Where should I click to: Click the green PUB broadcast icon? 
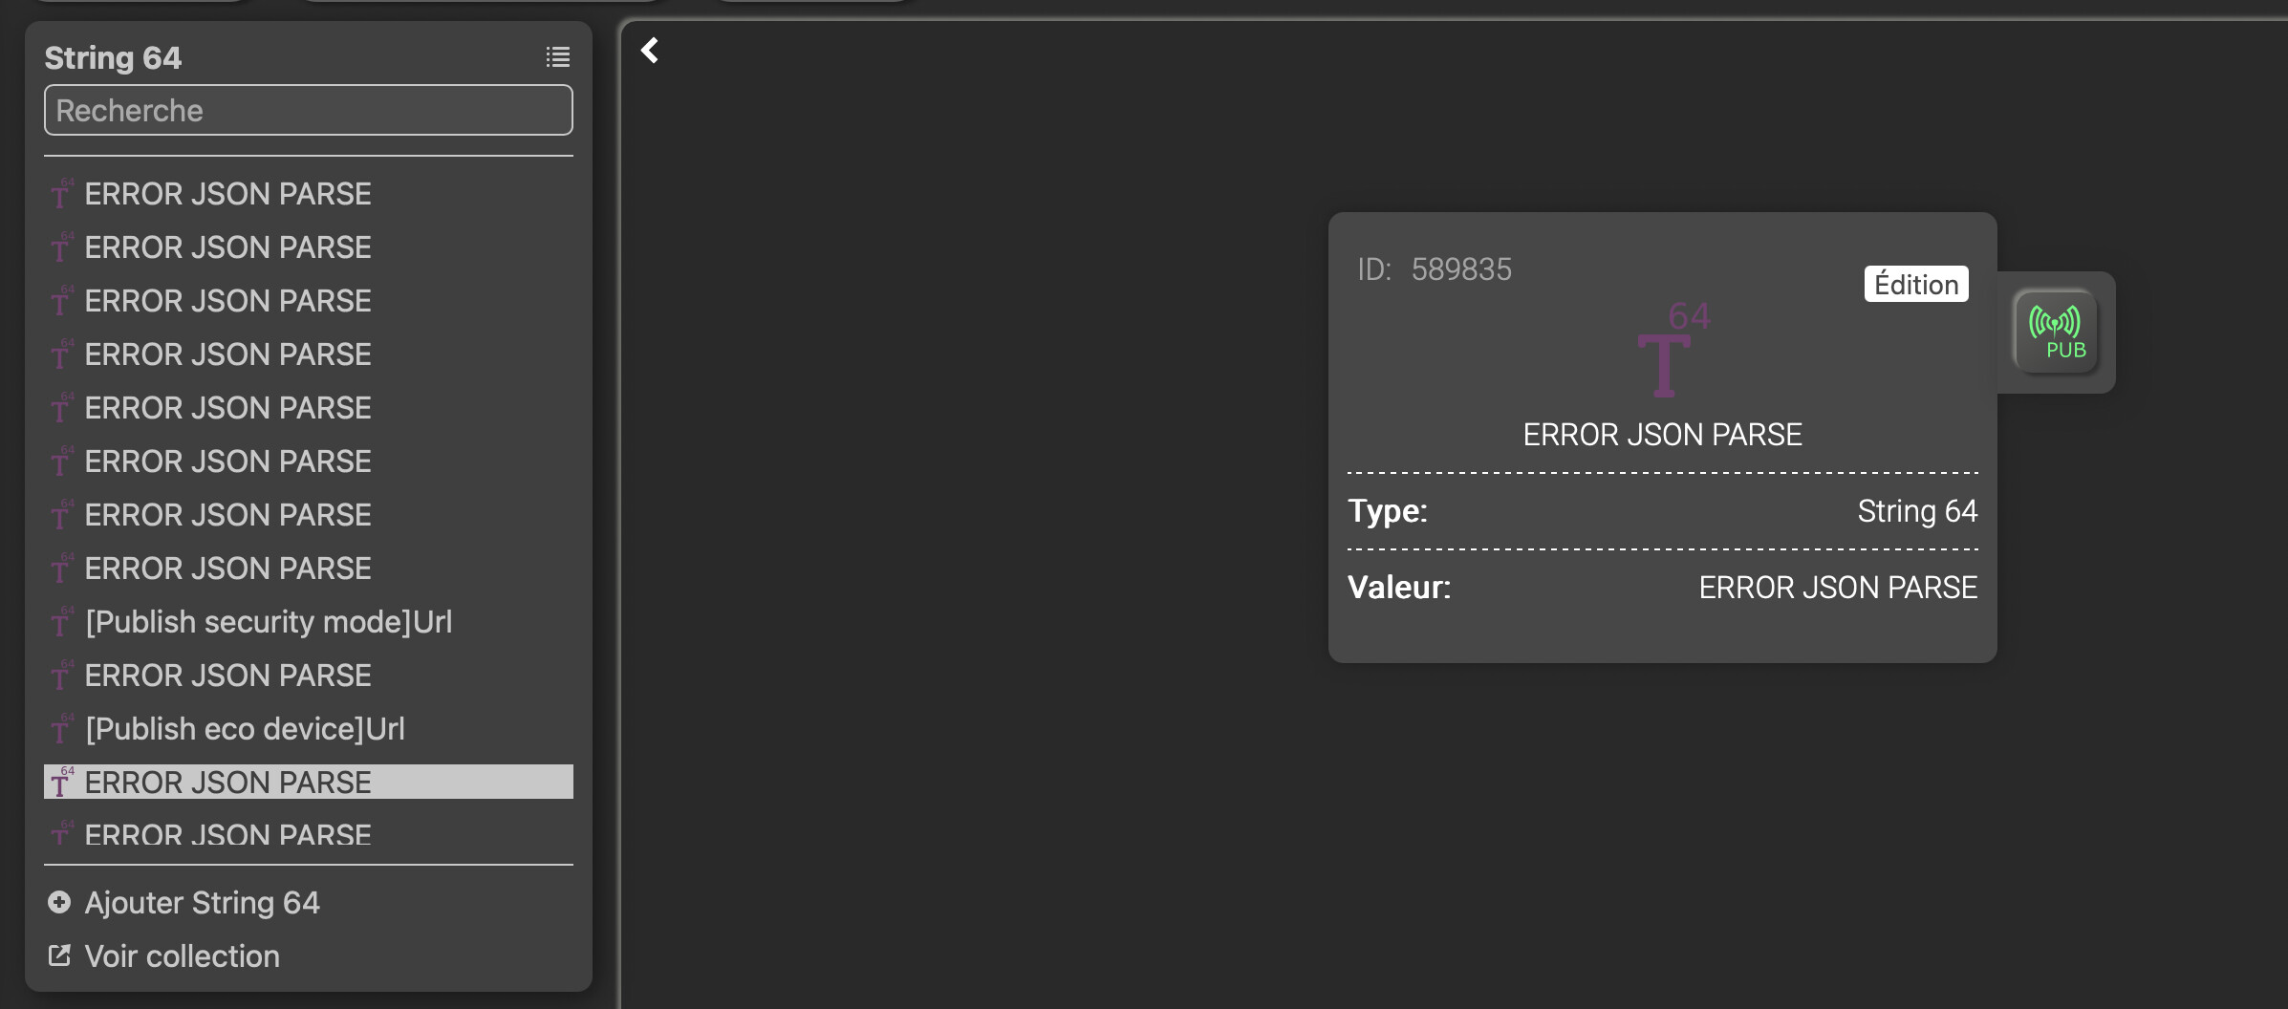[2055, 332]
